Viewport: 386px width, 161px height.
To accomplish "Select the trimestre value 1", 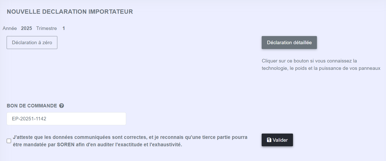I will 64,28.
